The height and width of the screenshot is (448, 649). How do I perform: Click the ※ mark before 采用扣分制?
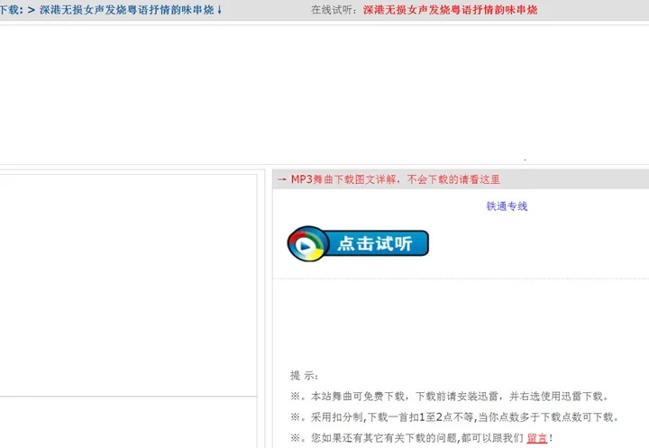coord(296,417)
